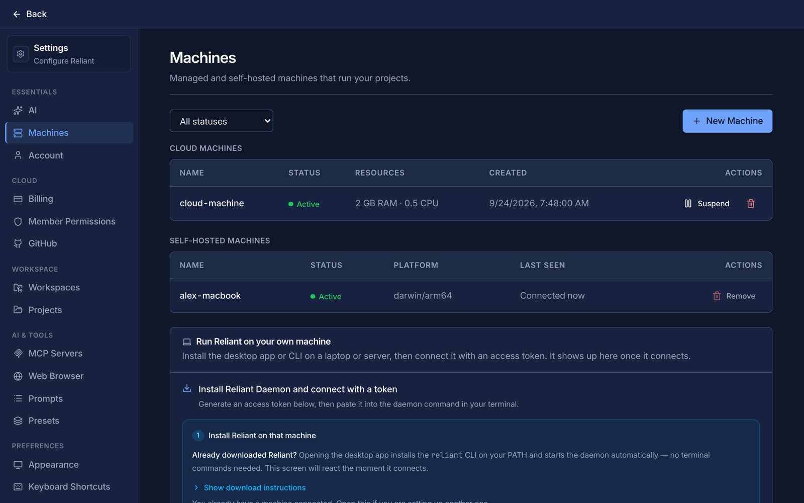Click Active status of alex-macbook
The image size is (804, 503).
tap(326, 296)
